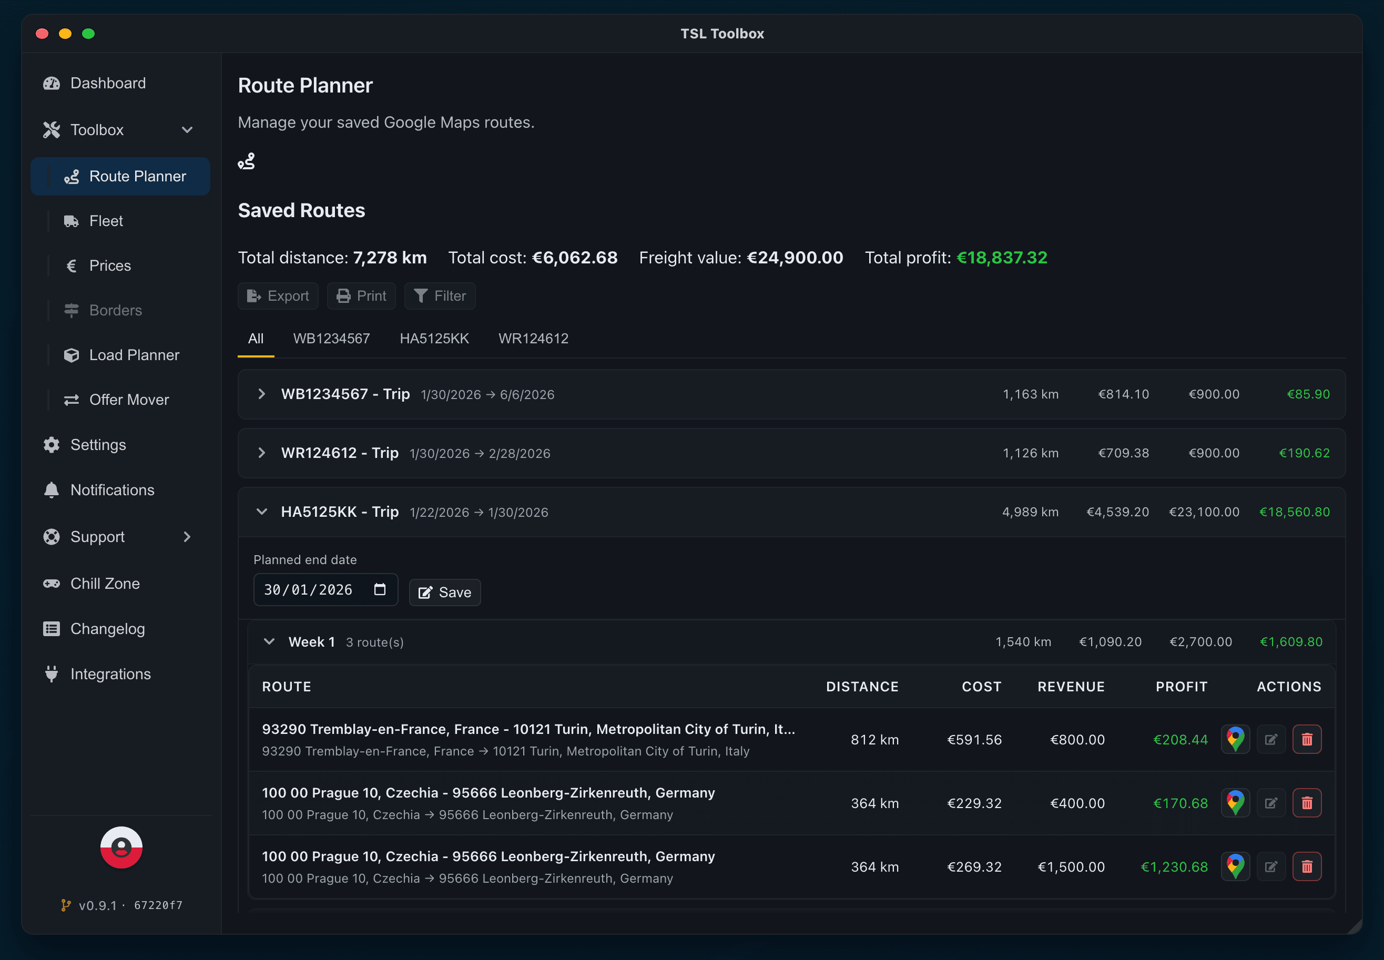The height and width of the screenshot is (960, 1384).
Task: Switch to the WR124612 tab
Action: [x=533, y=339]
